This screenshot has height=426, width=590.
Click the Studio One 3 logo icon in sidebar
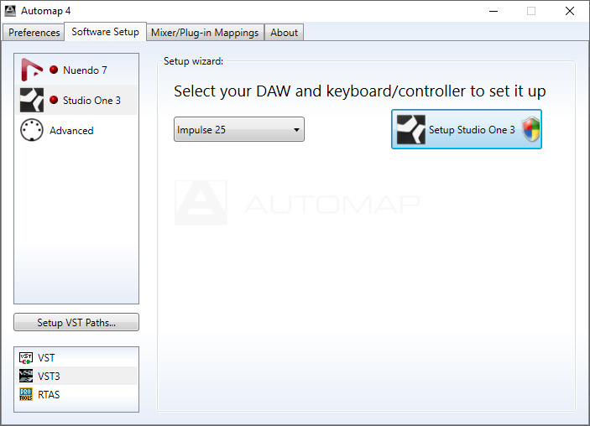point(32,101)
